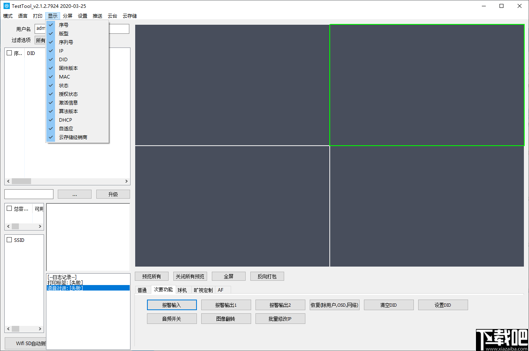529x351 pixels.
Task: Switch to the 球机 tab
Action: click(x=182, y=290)
